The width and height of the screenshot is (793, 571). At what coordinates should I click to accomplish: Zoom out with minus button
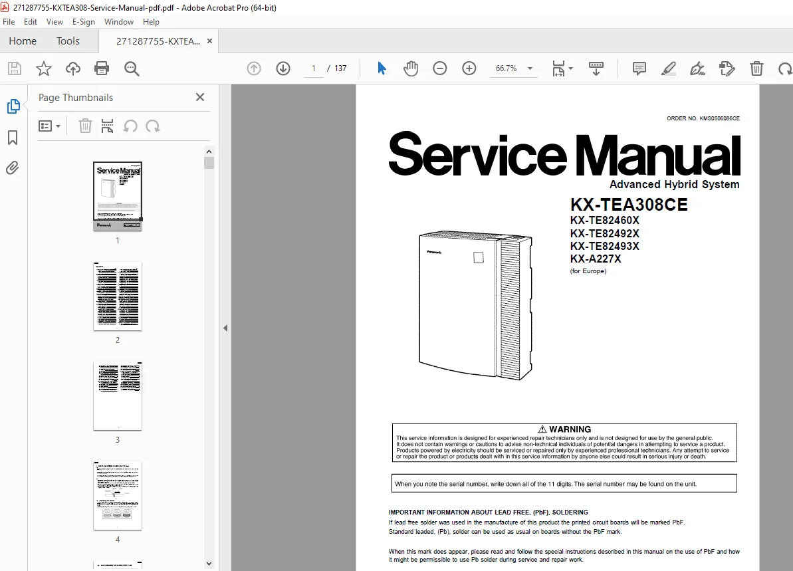coord(440,68)
